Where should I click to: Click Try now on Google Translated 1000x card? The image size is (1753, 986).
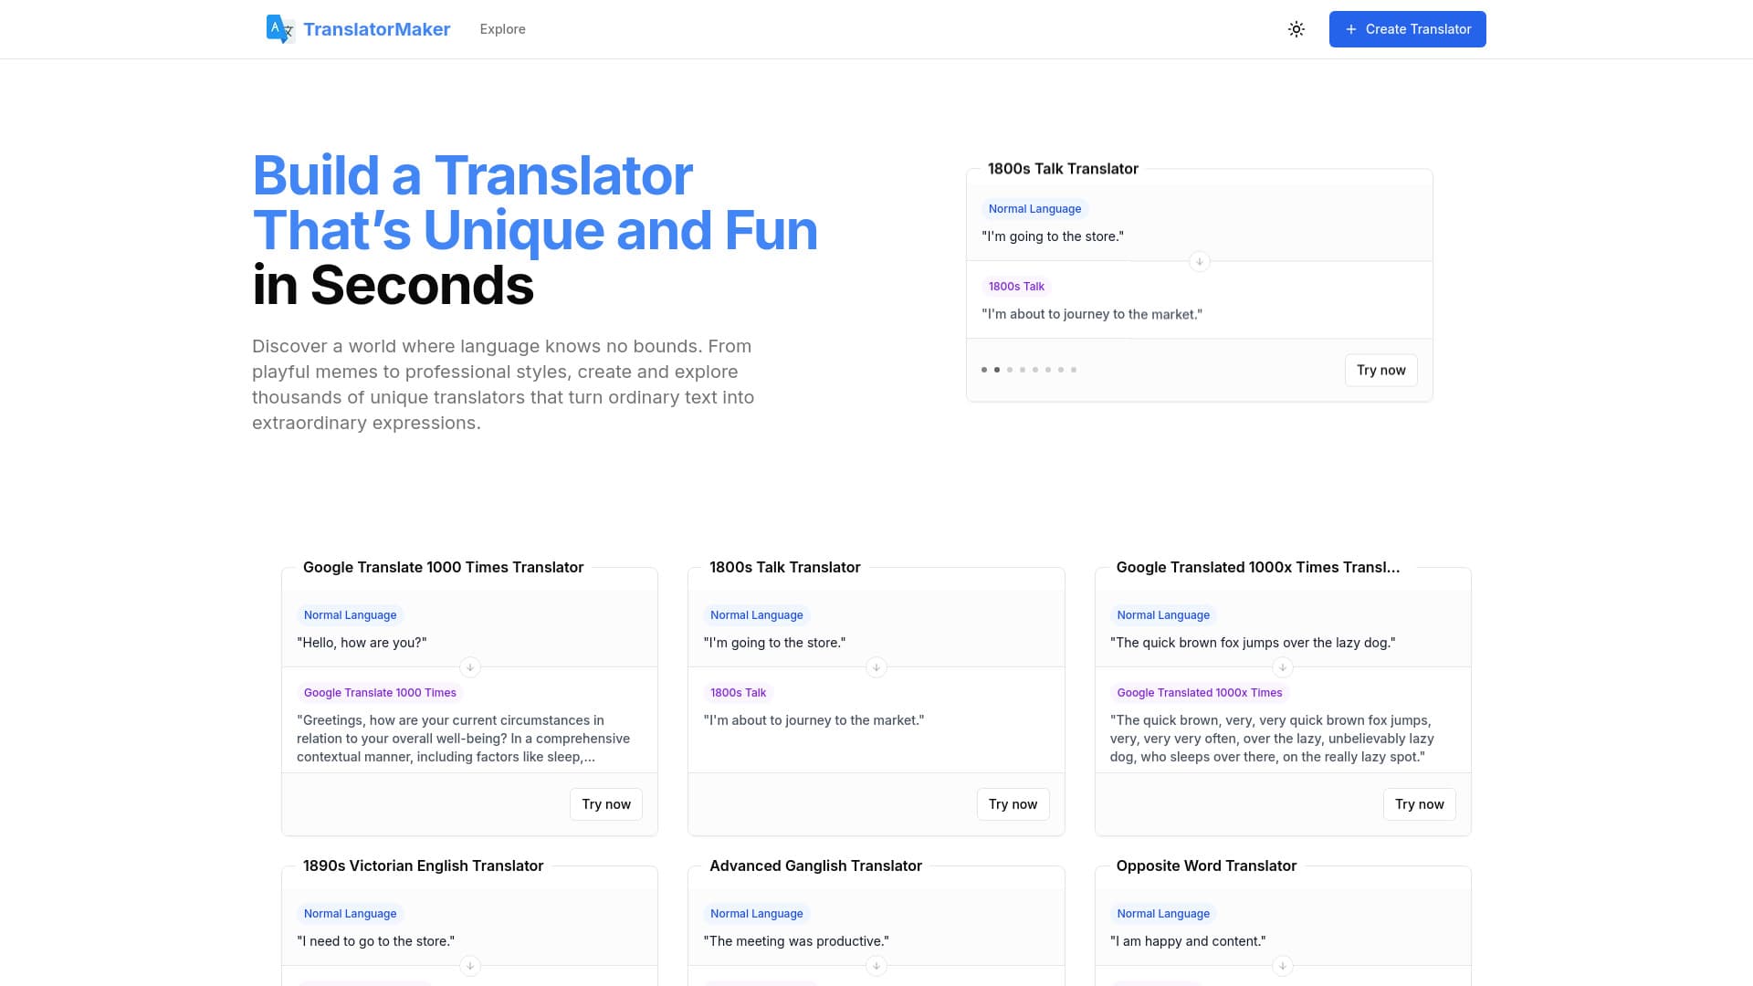1420,804
